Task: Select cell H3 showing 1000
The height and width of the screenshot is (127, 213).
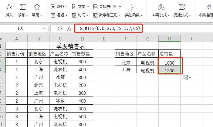Action: coord(170,62)
